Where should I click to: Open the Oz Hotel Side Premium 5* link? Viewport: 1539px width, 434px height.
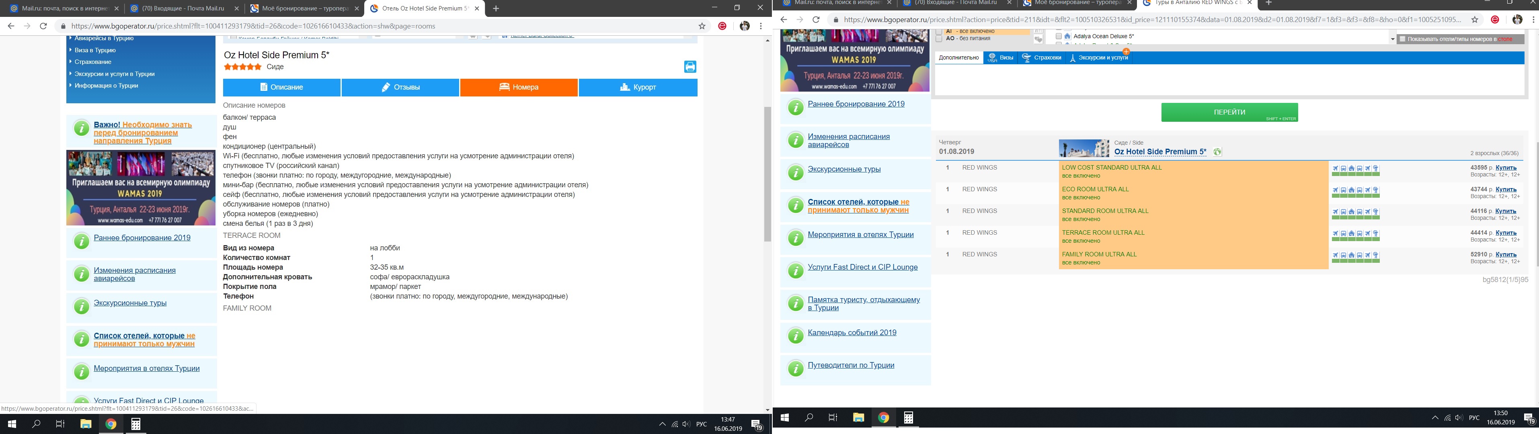click(1159, 151)
